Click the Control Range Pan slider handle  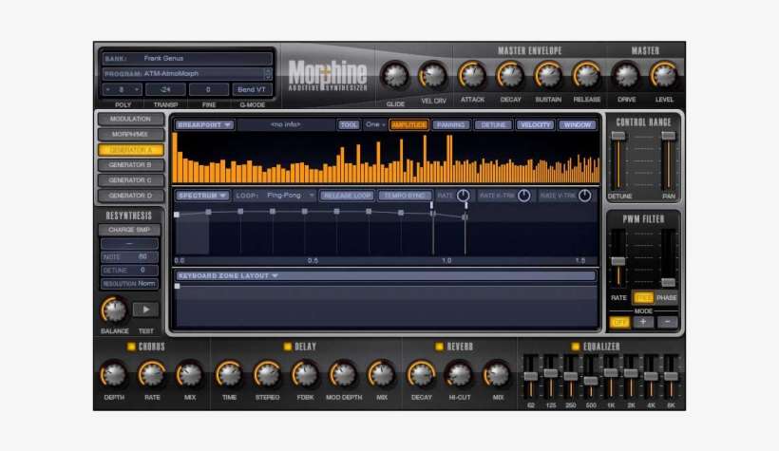669,136
